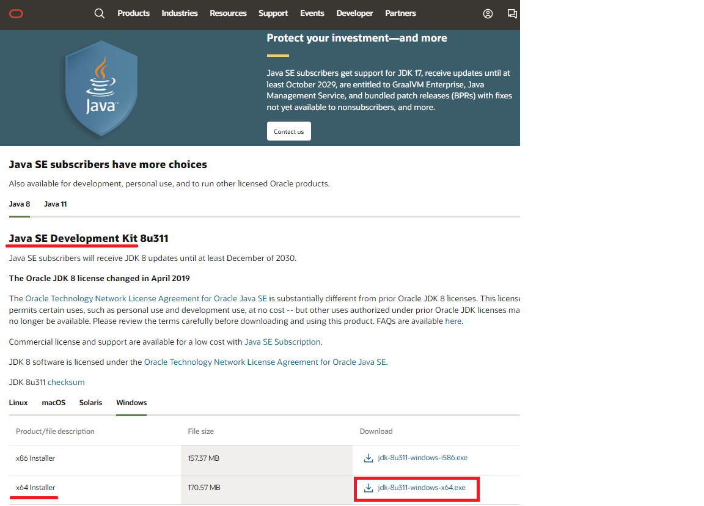The image size is (704, 506).
Task: Open the JDK 8u311 checksum link
Action: [x=66, y=383]
